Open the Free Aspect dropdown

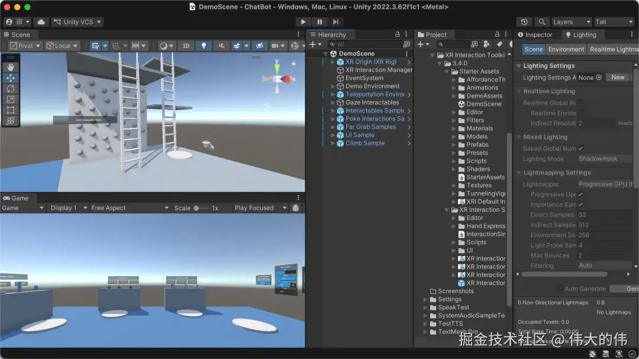click(130, 208)
